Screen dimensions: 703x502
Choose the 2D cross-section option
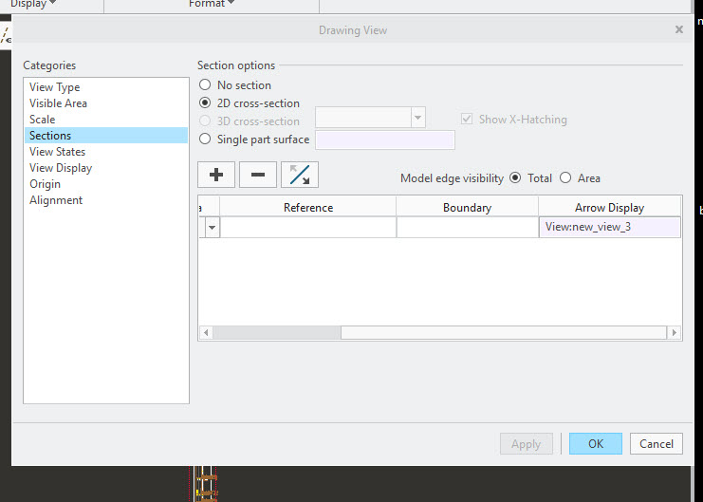click(205, 103)
